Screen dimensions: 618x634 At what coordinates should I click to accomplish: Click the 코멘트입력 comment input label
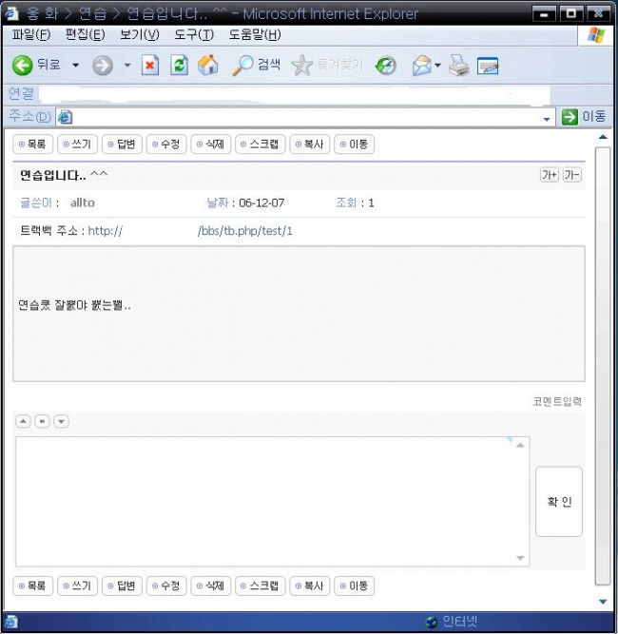557,401
